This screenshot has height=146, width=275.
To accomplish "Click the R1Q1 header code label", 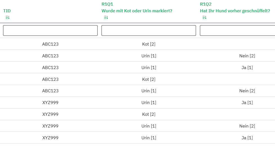I will pyautogui.click(x=107, y=4).
